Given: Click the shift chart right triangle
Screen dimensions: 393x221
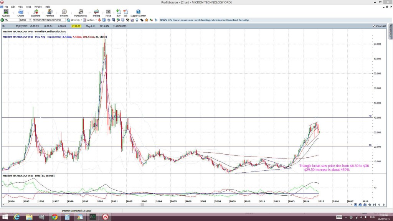Looking at the screenshot, I should click(x=384, y=205).
